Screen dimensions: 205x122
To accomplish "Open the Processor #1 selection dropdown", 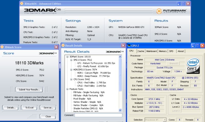I will pos(165,120).
